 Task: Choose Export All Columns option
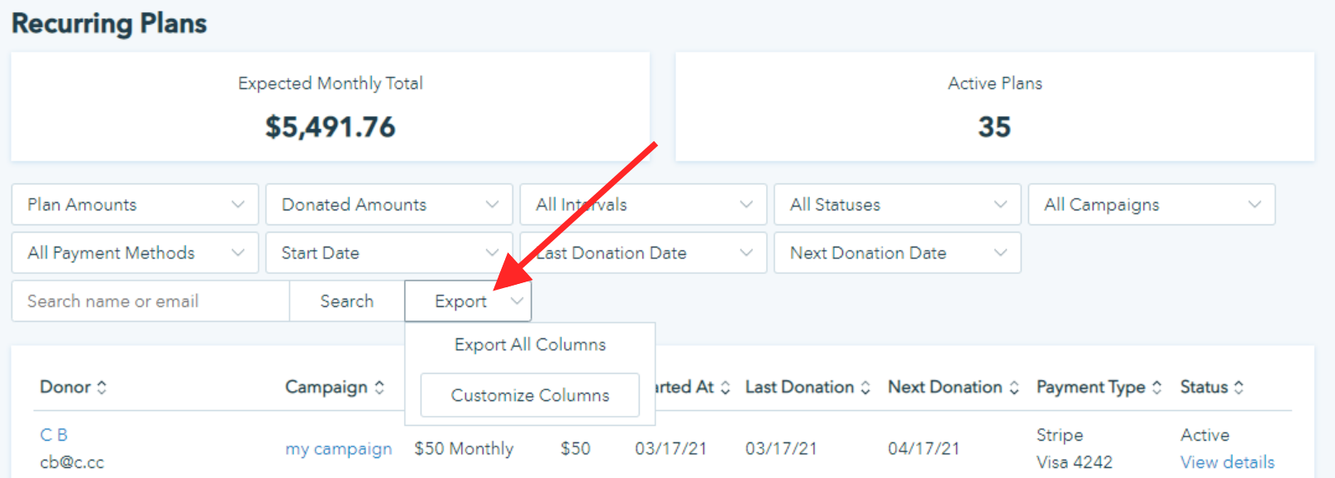530,345
